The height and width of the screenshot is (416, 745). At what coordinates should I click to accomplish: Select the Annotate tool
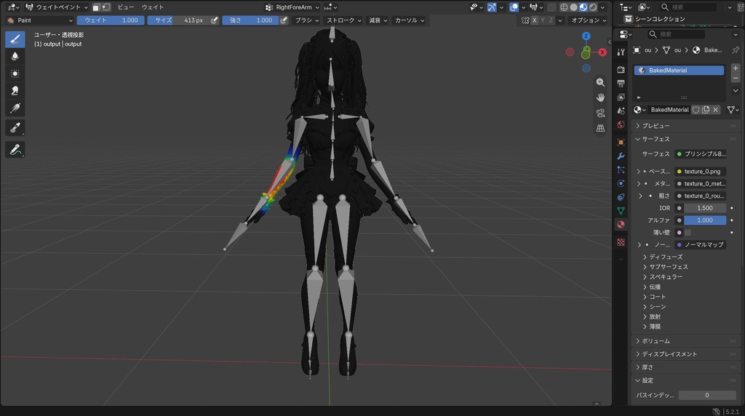click(15, 150)
